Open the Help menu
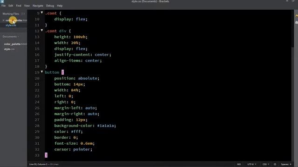The width and height of the screenshot is (298, 167). [60, 6]
